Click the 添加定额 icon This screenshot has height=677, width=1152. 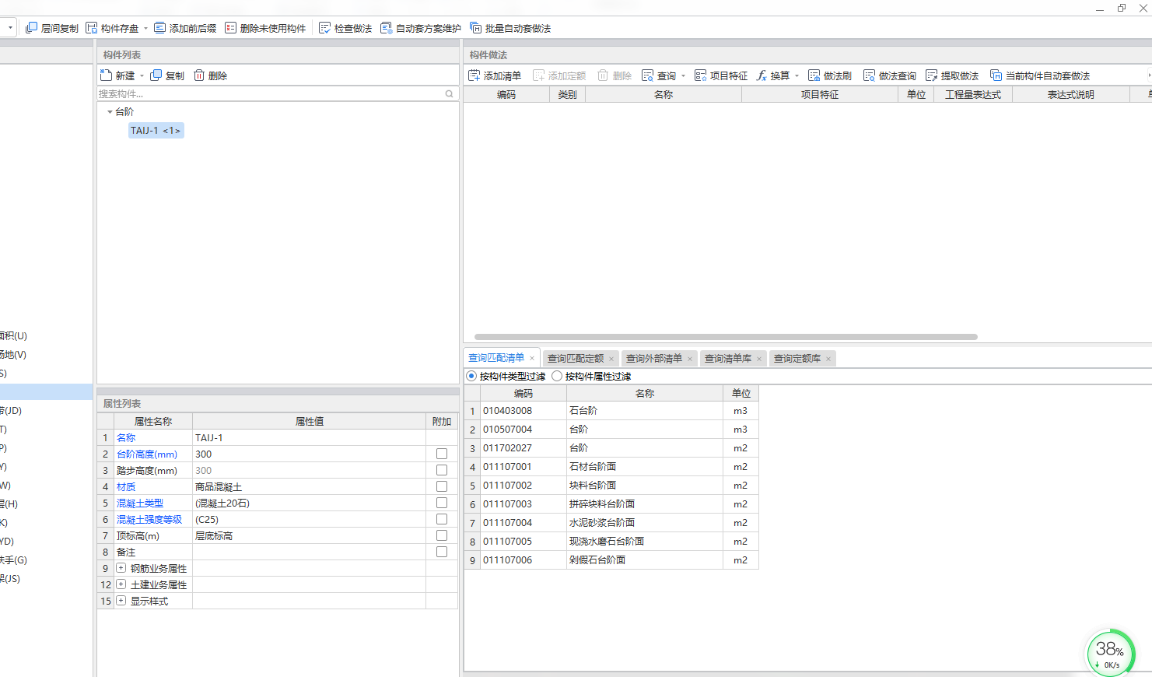(x=539, y=75)
